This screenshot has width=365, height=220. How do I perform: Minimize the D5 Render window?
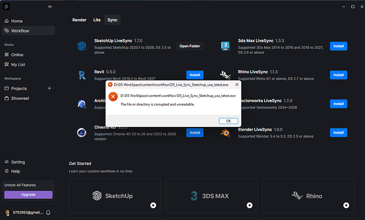coord(344,6)
